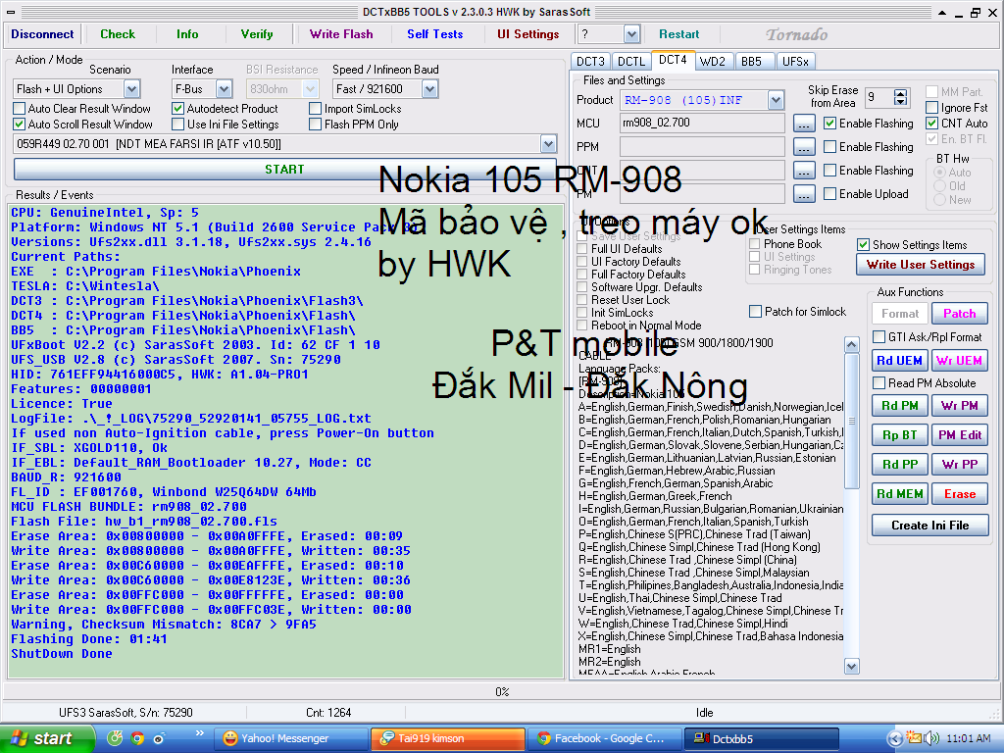Screen dimensions: 1004x753
Task: Toggle CNT Auto checkbox
Action: [x=932, y=123]
